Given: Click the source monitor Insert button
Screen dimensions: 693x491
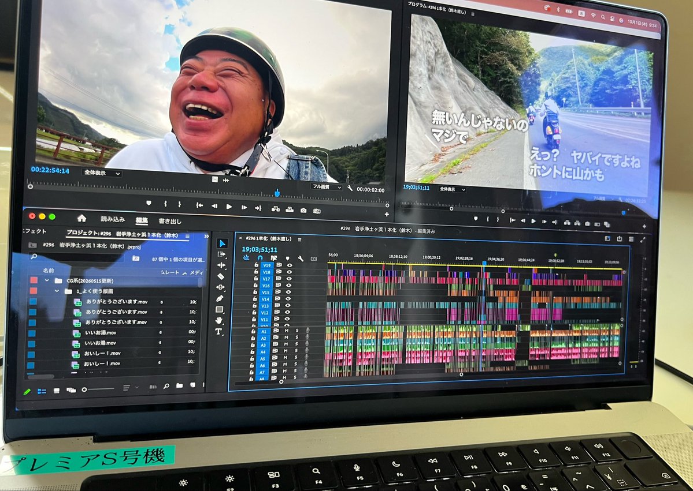Looking at the screenshot, I should (x=275, y=209).
